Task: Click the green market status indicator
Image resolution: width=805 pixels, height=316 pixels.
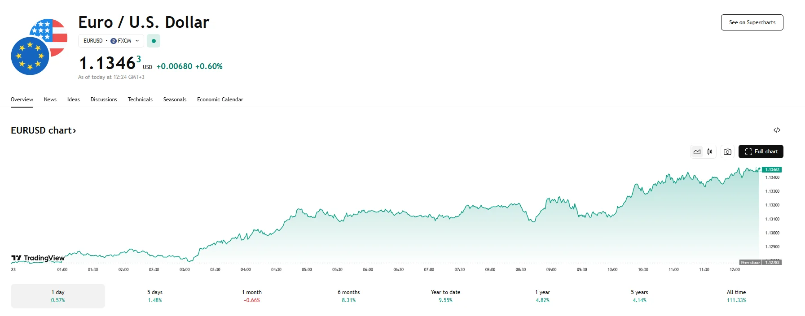Action: click(154, 41)
